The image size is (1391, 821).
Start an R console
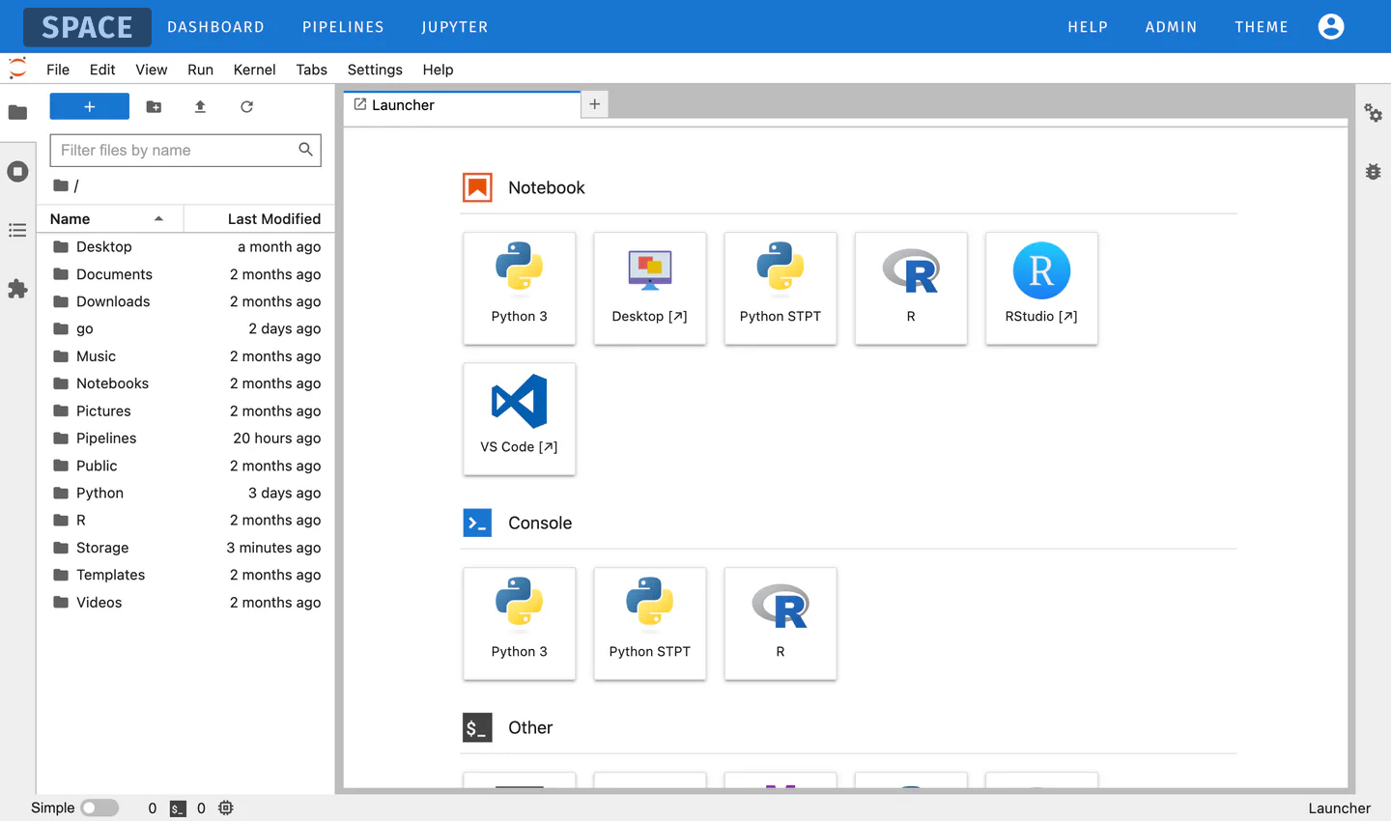781,623
